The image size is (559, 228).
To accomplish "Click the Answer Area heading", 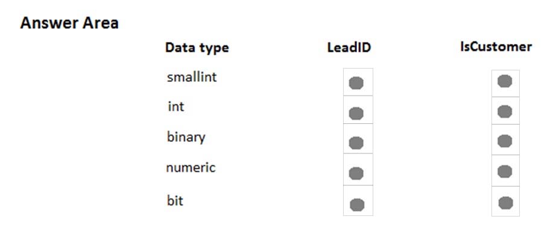I will 69,23.
